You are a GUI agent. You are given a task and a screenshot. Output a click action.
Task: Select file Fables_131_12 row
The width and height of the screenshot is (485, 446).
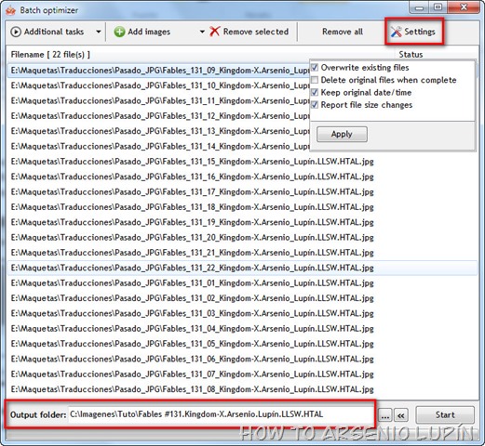tap(158, 116)
